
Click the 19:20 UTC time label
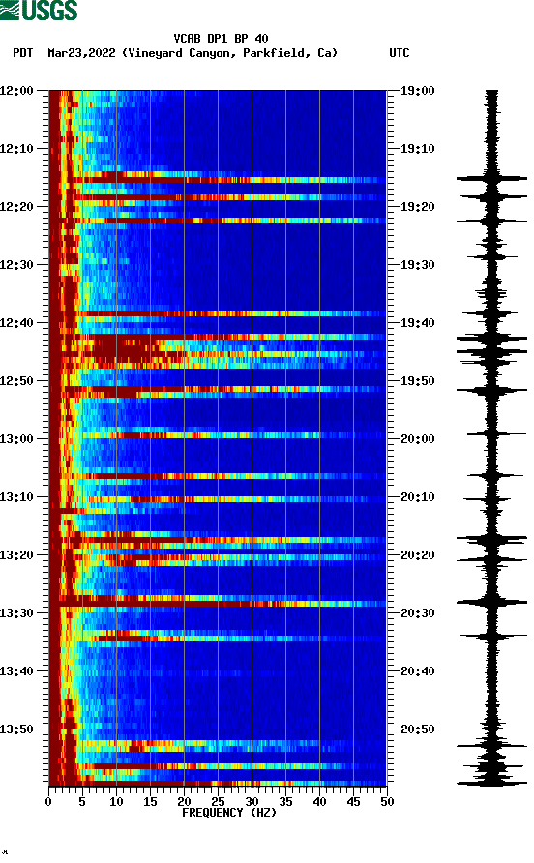tap(417, 206)
